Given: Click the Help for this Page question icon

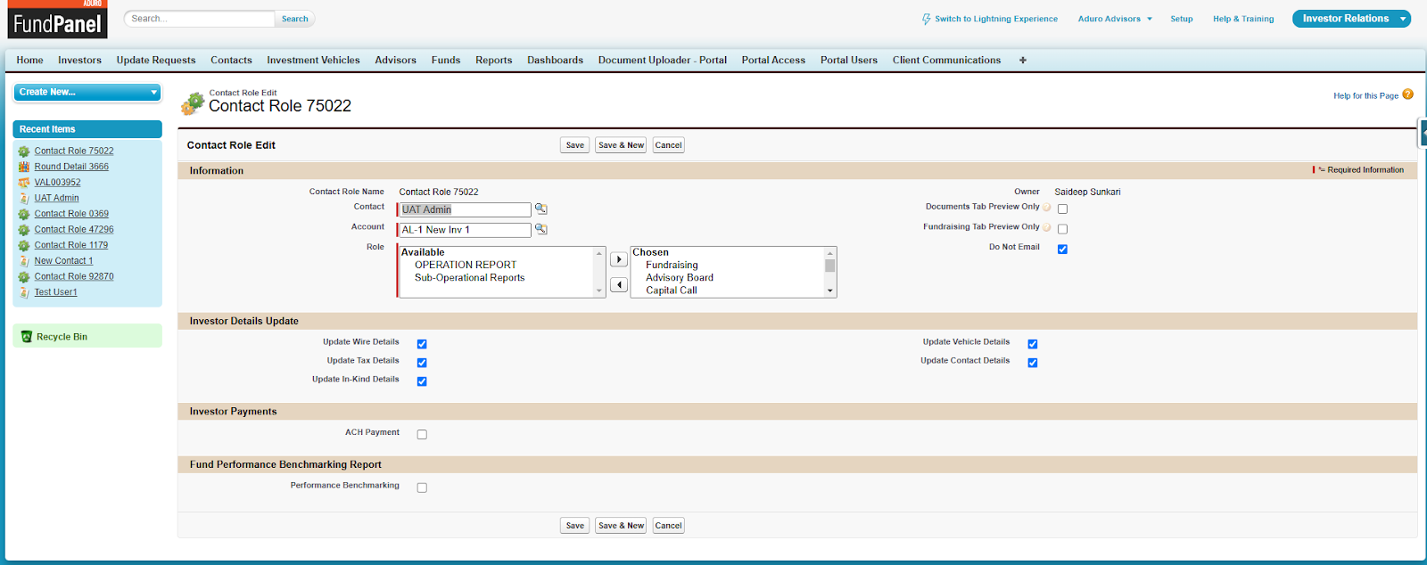Looking at the screenshot, I should tap(1408, 94).
